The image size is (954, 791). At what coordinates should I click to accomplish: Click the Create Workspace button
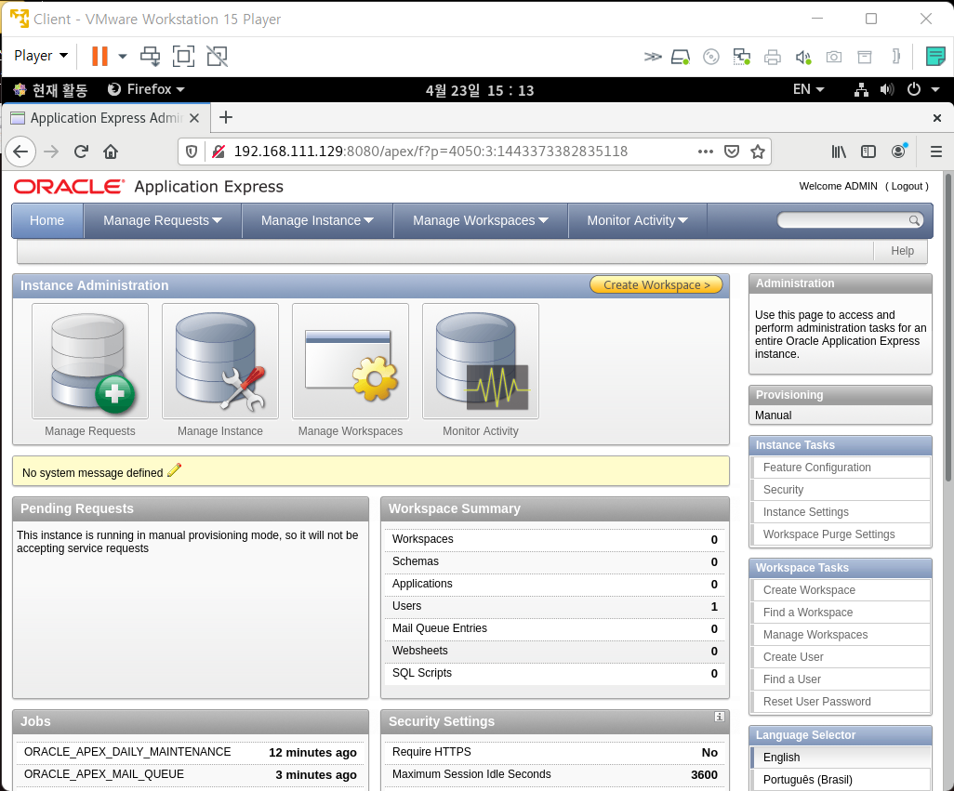(x=656, y=284)
